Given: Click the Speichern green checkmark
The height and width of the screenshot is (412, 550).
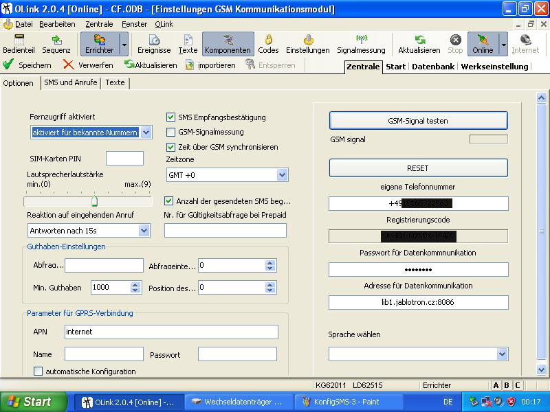Looking at the screenshot, I should pos(9,65).
